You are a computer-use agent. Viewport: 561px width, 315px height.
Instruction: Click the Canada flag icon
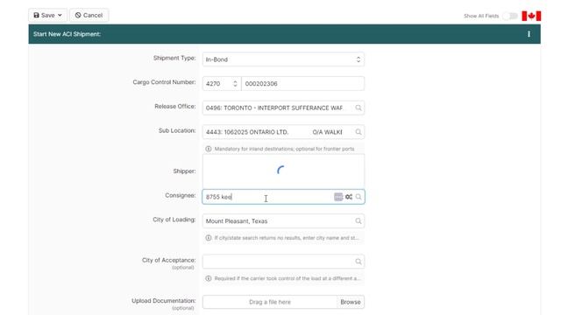click(x=531, y=16)
